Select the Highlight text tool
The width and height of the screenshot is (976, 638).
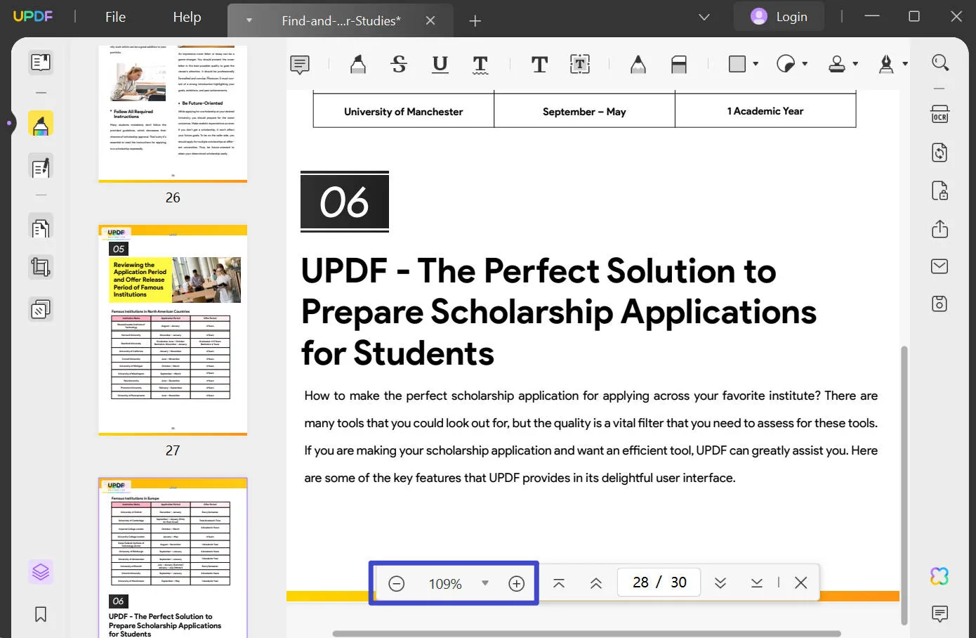click(x=358, y=65)
